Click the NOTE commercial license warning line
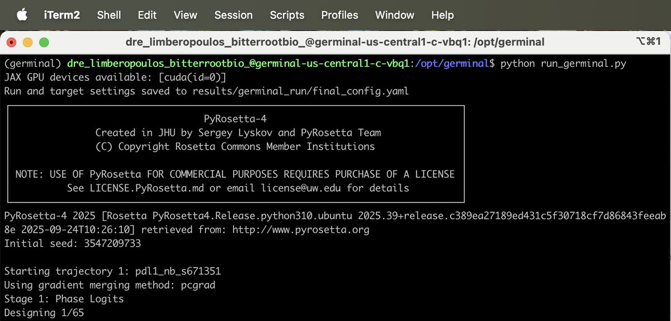671x321 pixels. pyautogui.click(x=235, y=174)
